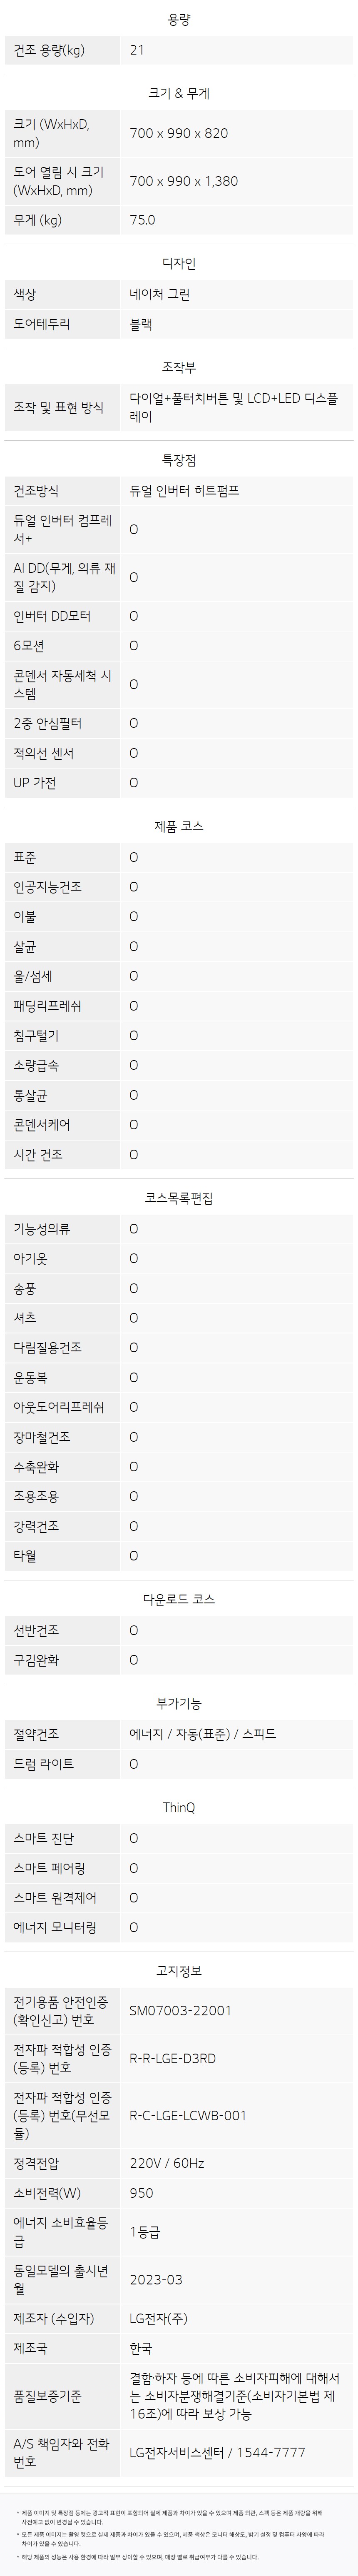Click the ThinQ section header

coord(179,1808)
